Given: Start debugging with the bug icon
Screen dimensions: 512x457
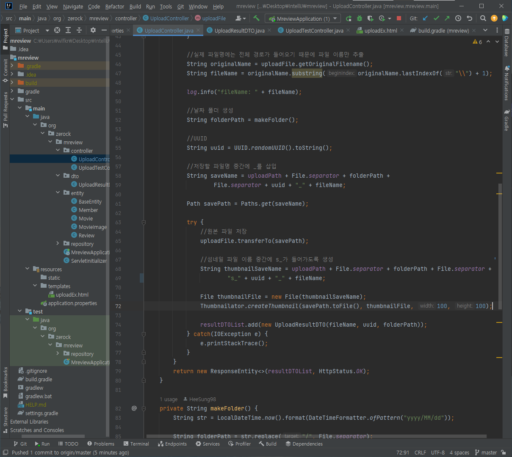Looking at the screenshot, I should click(360, 19).
